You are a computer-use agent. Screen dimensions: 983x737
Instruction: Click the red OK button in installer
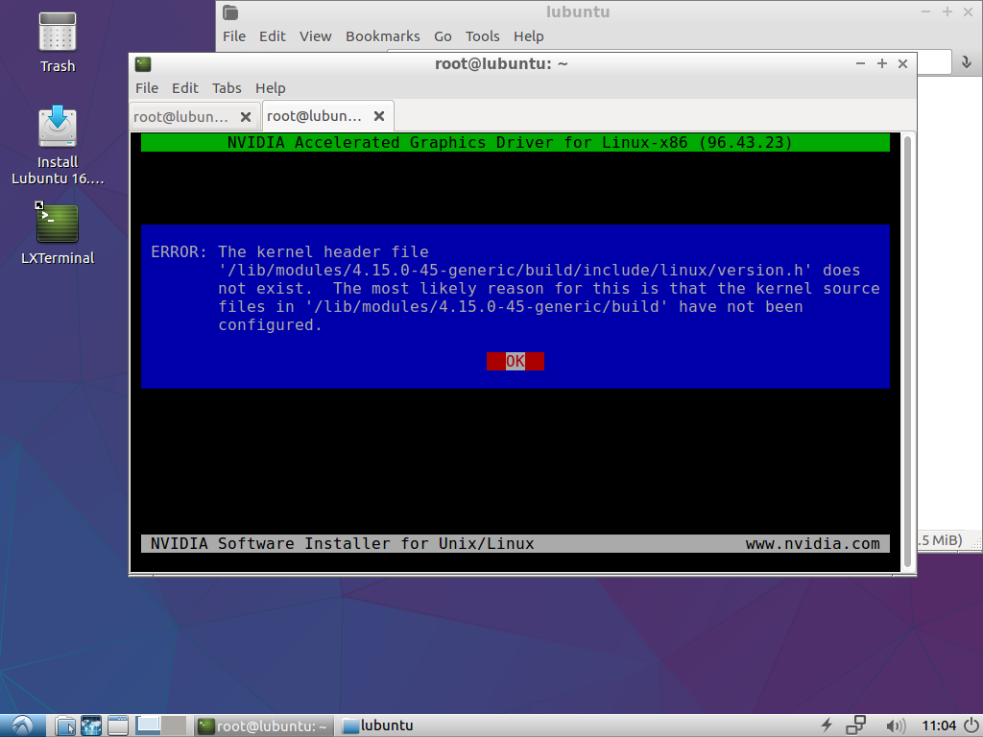[x=515, y=361]
